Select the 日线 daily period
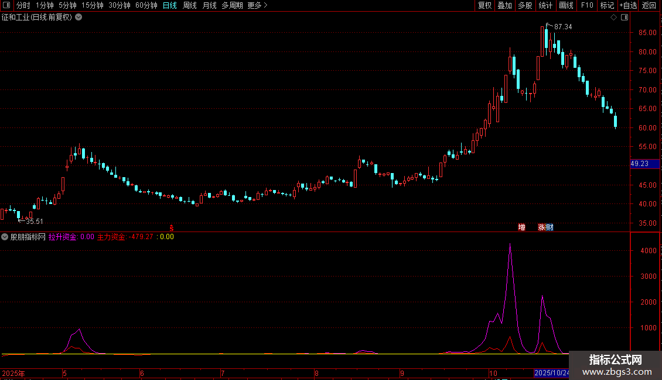Viewport: 662px width, 380px height. point(170,5)
